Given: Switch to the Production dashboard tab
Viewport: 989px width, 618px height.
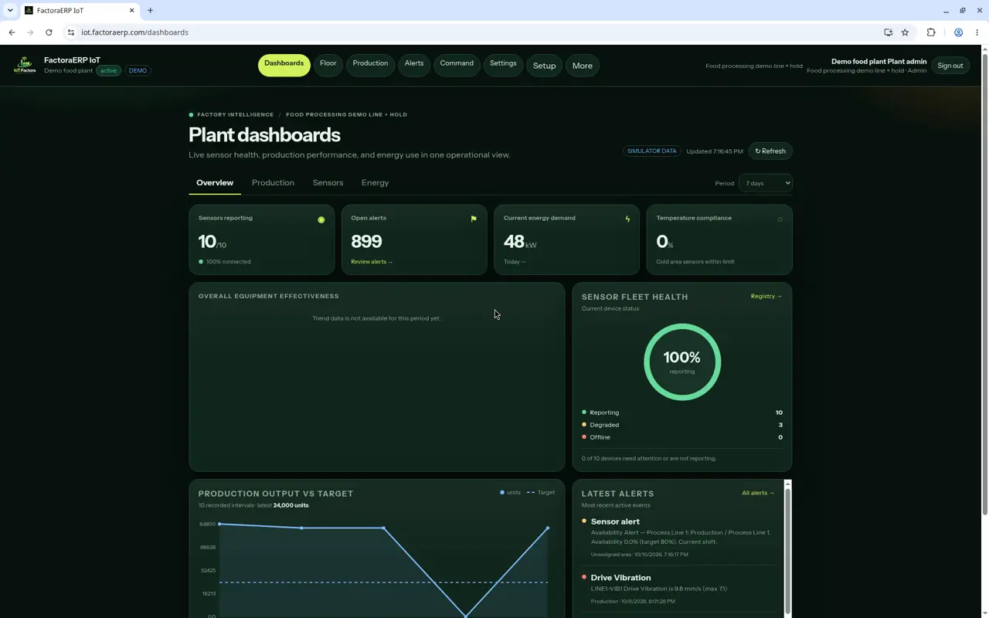Looking at the screenshot, I should 273,183.
